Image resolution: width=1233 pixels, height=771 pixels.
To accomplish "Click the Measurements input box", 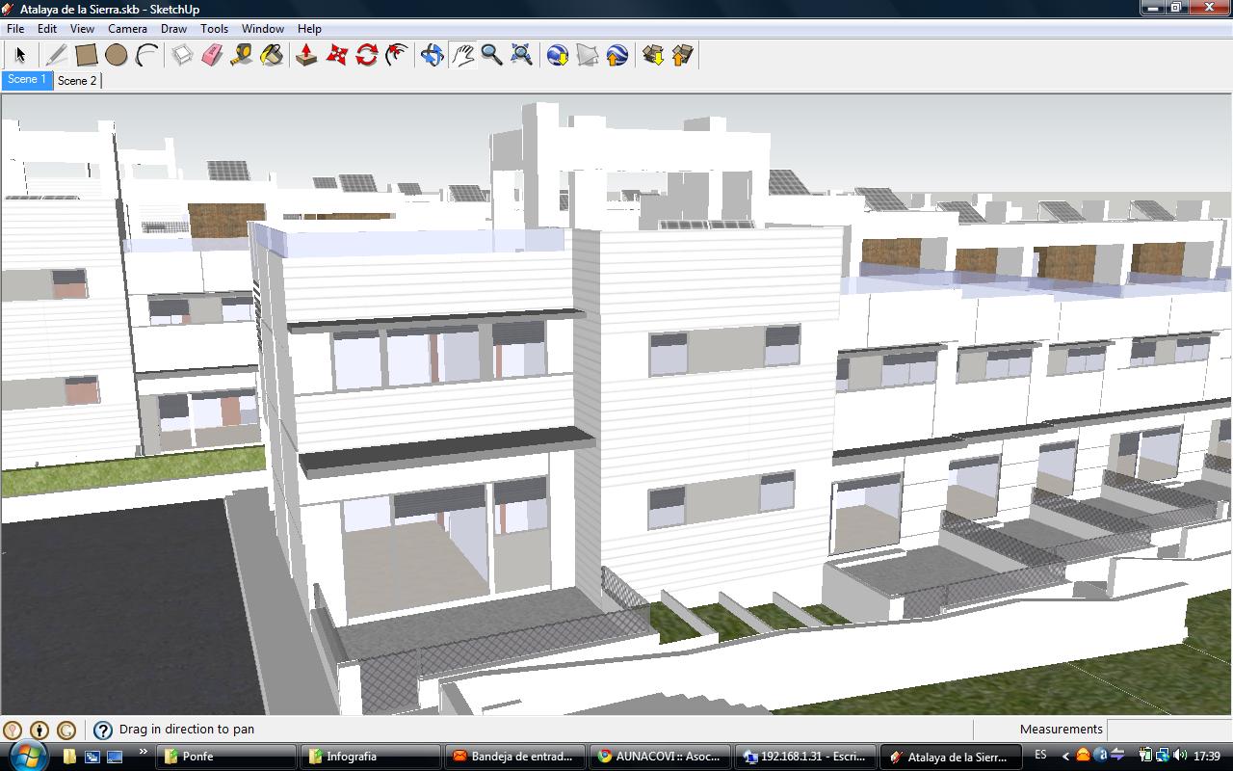I will (x=1167, y=730).
